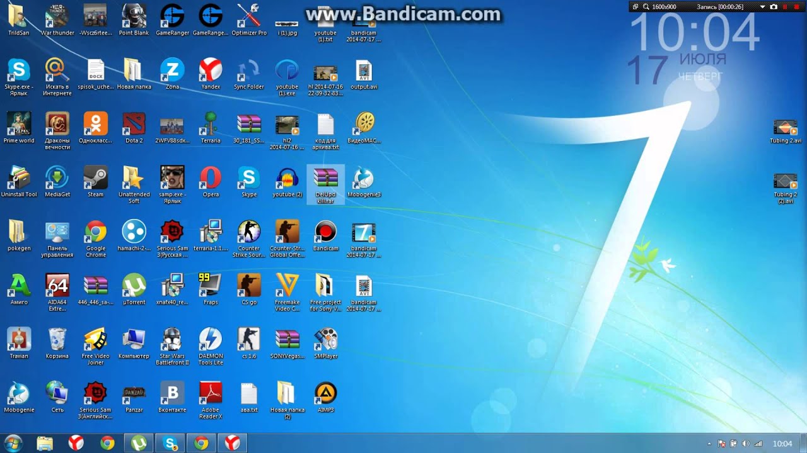Viewport: 807px width, 453px height.
Task: Select the Амиго browser shortcut
Action: coord(19,289)
